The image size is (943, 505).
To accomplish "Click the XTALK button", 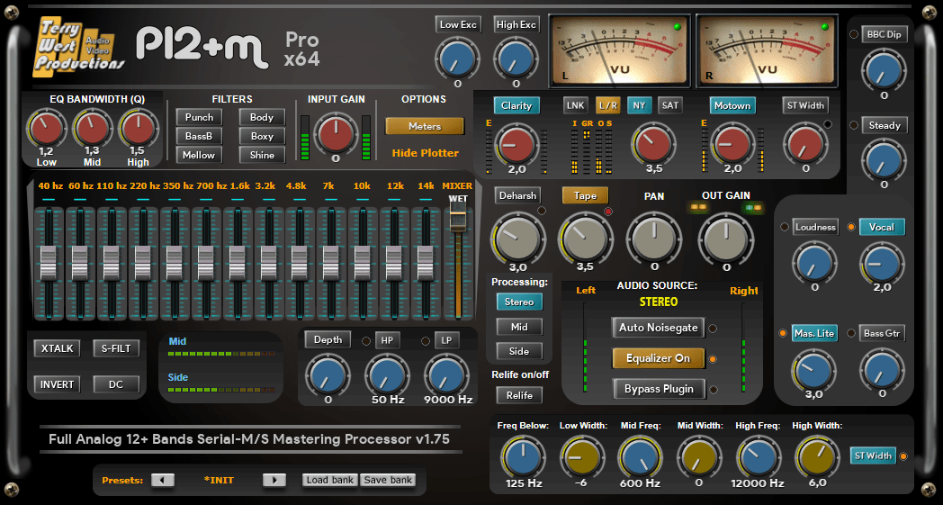I will tap(57, 347).
